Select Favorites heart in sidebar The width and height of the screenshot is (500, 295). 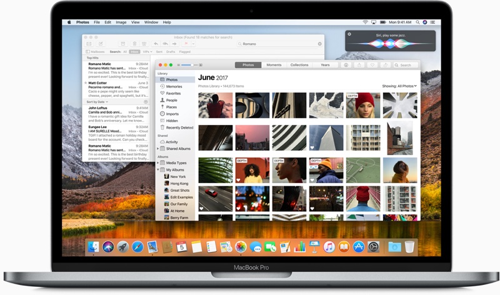pos(173,93)
